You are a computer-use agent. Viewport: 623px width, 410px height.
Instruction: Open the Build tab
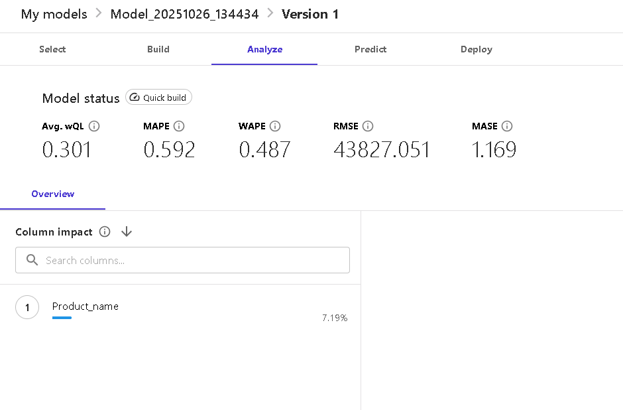click(x=158, y=49)
